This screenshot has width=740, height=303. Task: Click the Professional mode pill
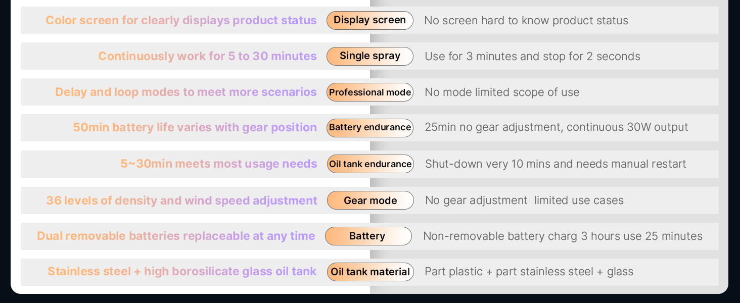click(x=370, y=92)
